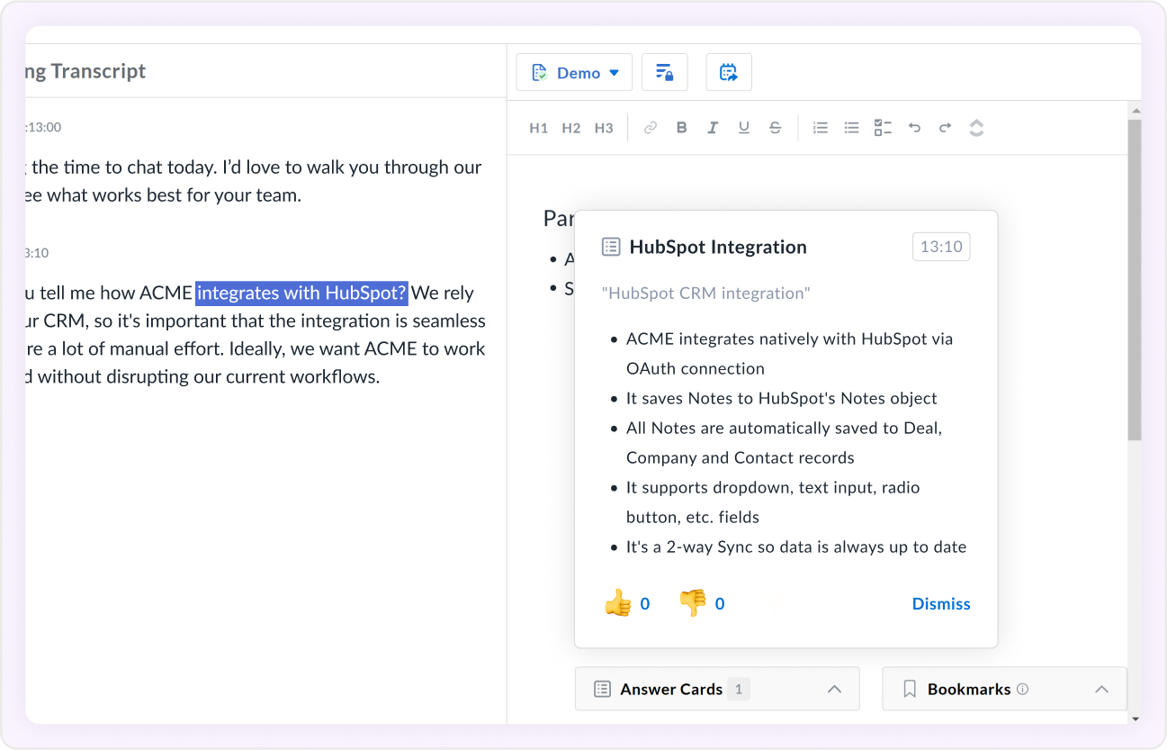Insert a link with the link icon

point(651,128)
